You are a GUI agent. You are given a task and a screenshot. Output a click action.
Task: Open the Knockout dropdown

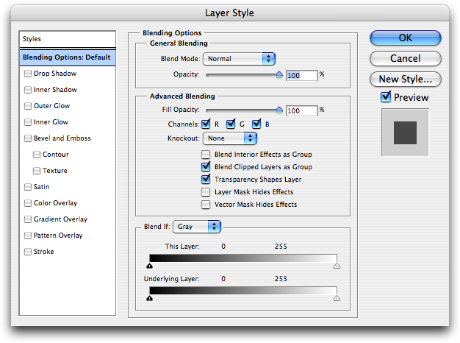click(230, 138)
